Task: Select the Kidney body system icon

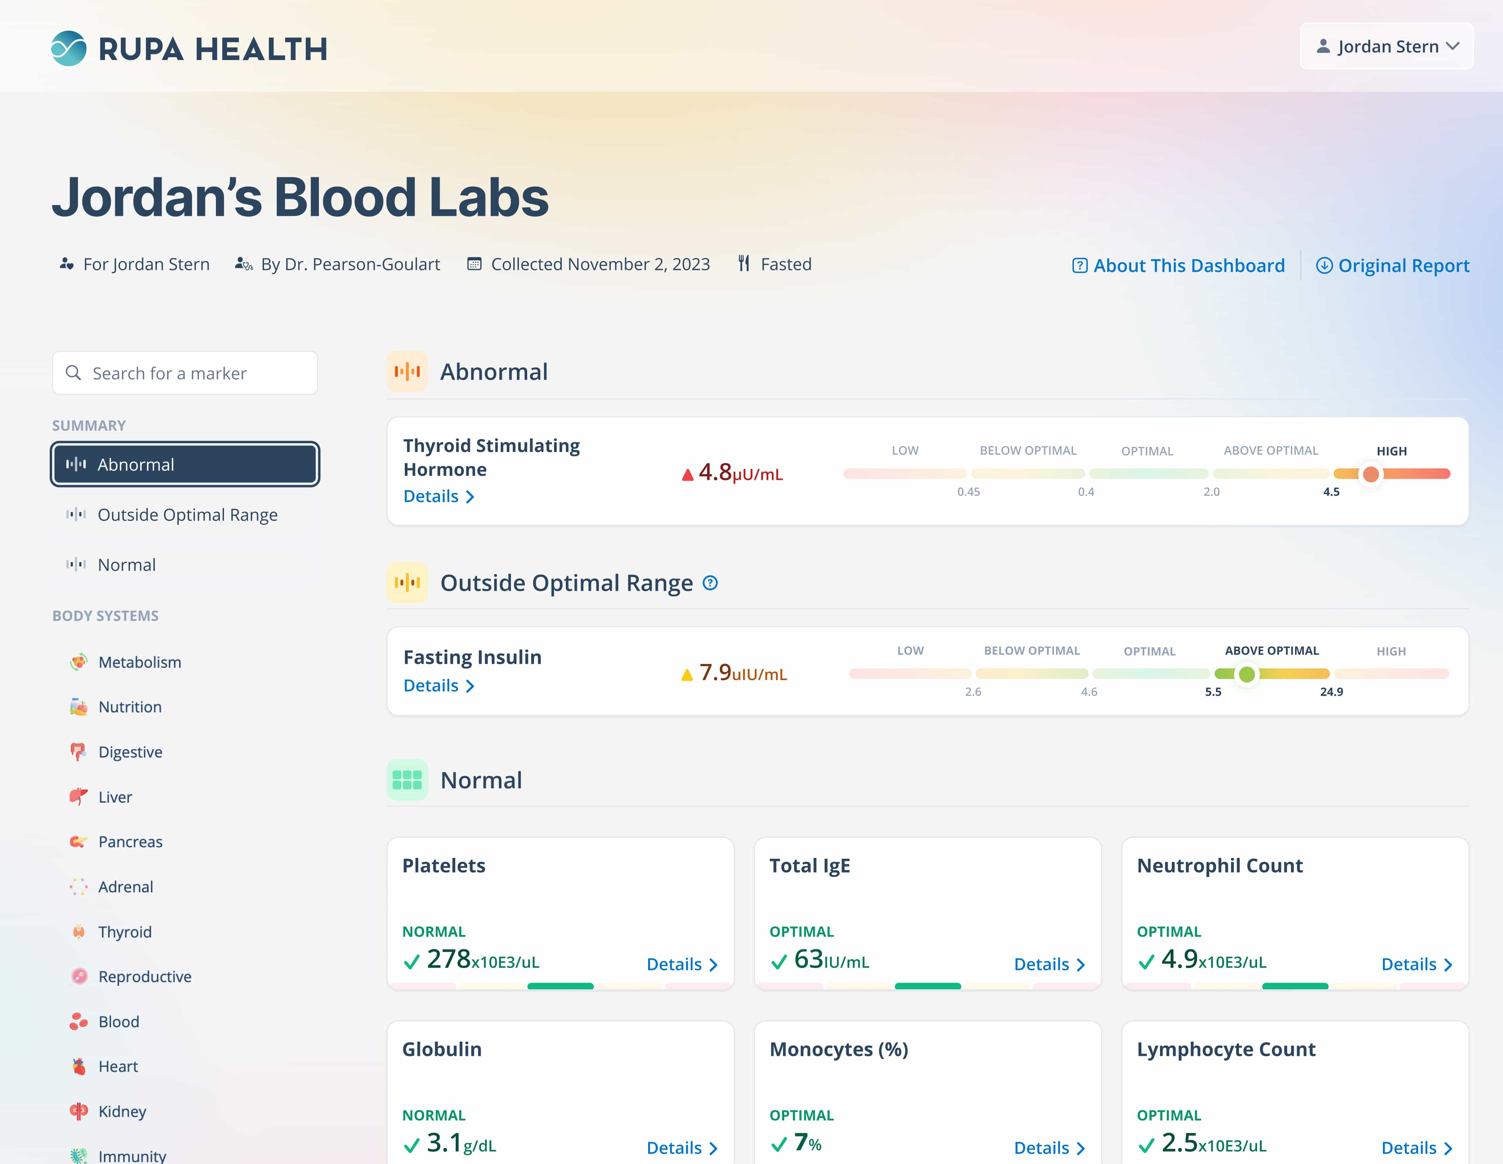Action: pos(78,1111)
